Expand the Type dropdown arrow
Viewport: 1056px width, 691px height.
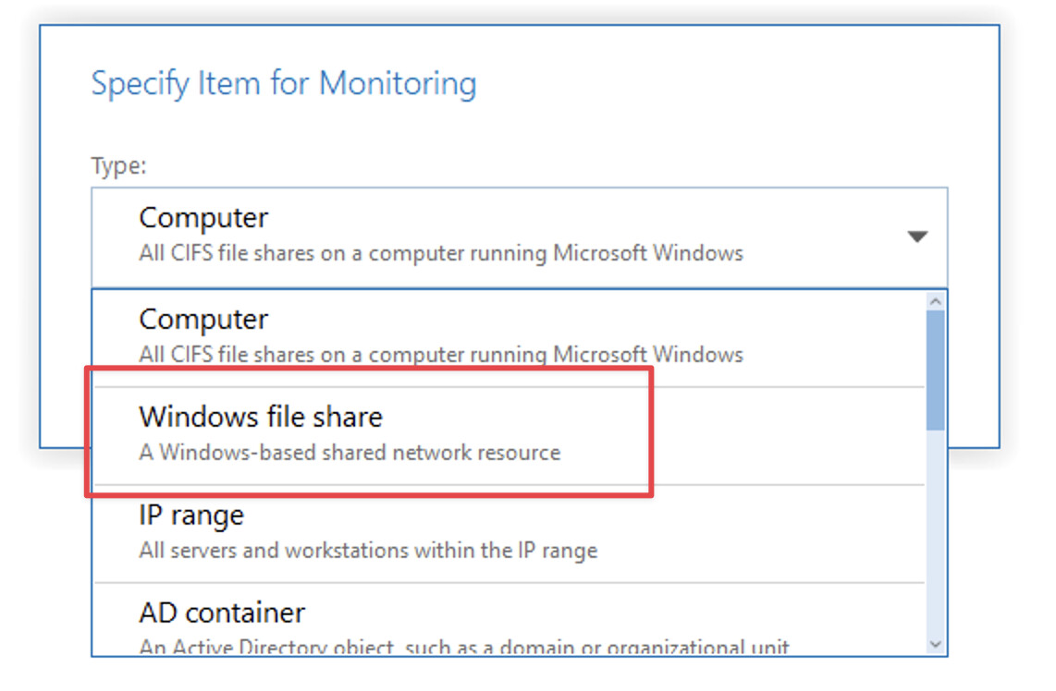(x=916, y=236)
